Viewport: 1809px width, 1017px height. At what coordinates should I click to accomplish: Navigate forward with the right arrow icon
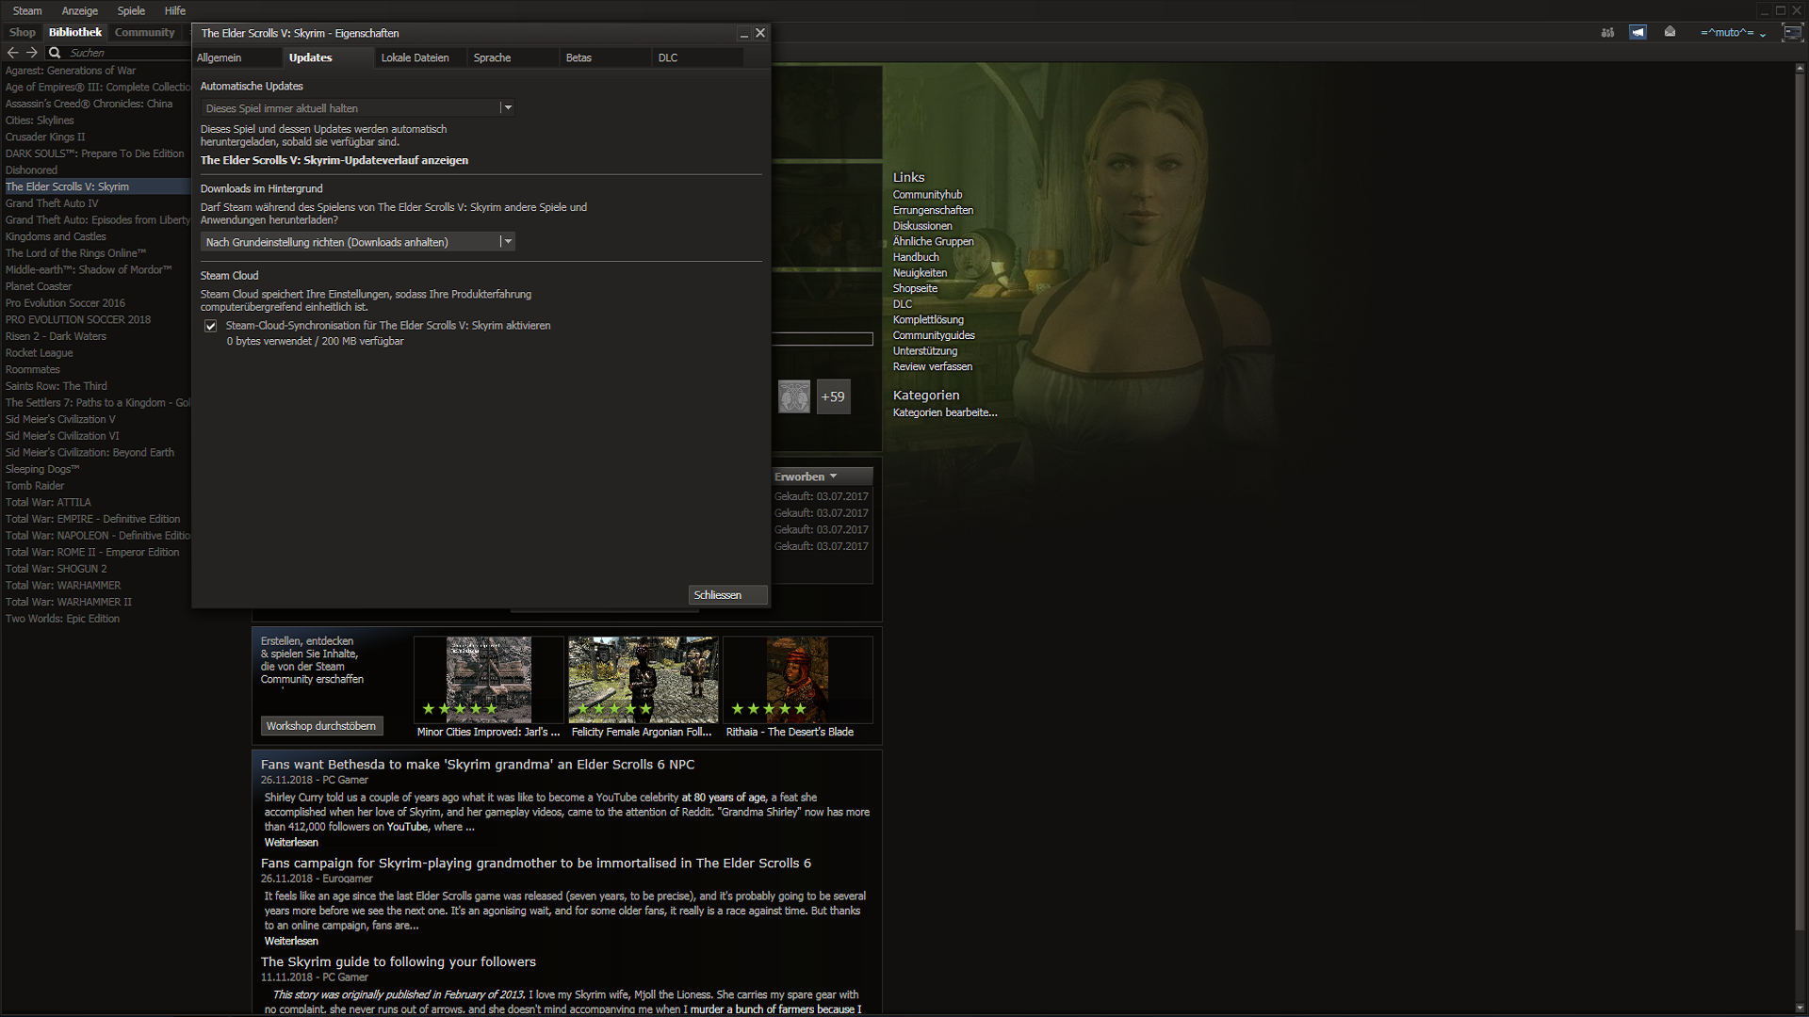point(32,53)
